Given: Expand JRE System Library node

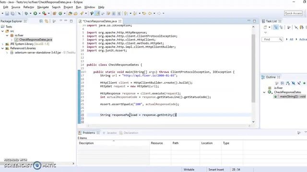Looking at the screenshot, I should click(x=2, y=44).
